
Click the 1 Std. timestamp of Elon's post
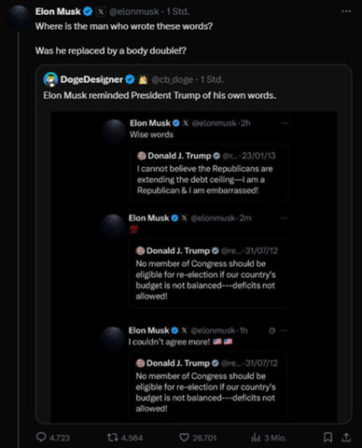pos(177,12)
